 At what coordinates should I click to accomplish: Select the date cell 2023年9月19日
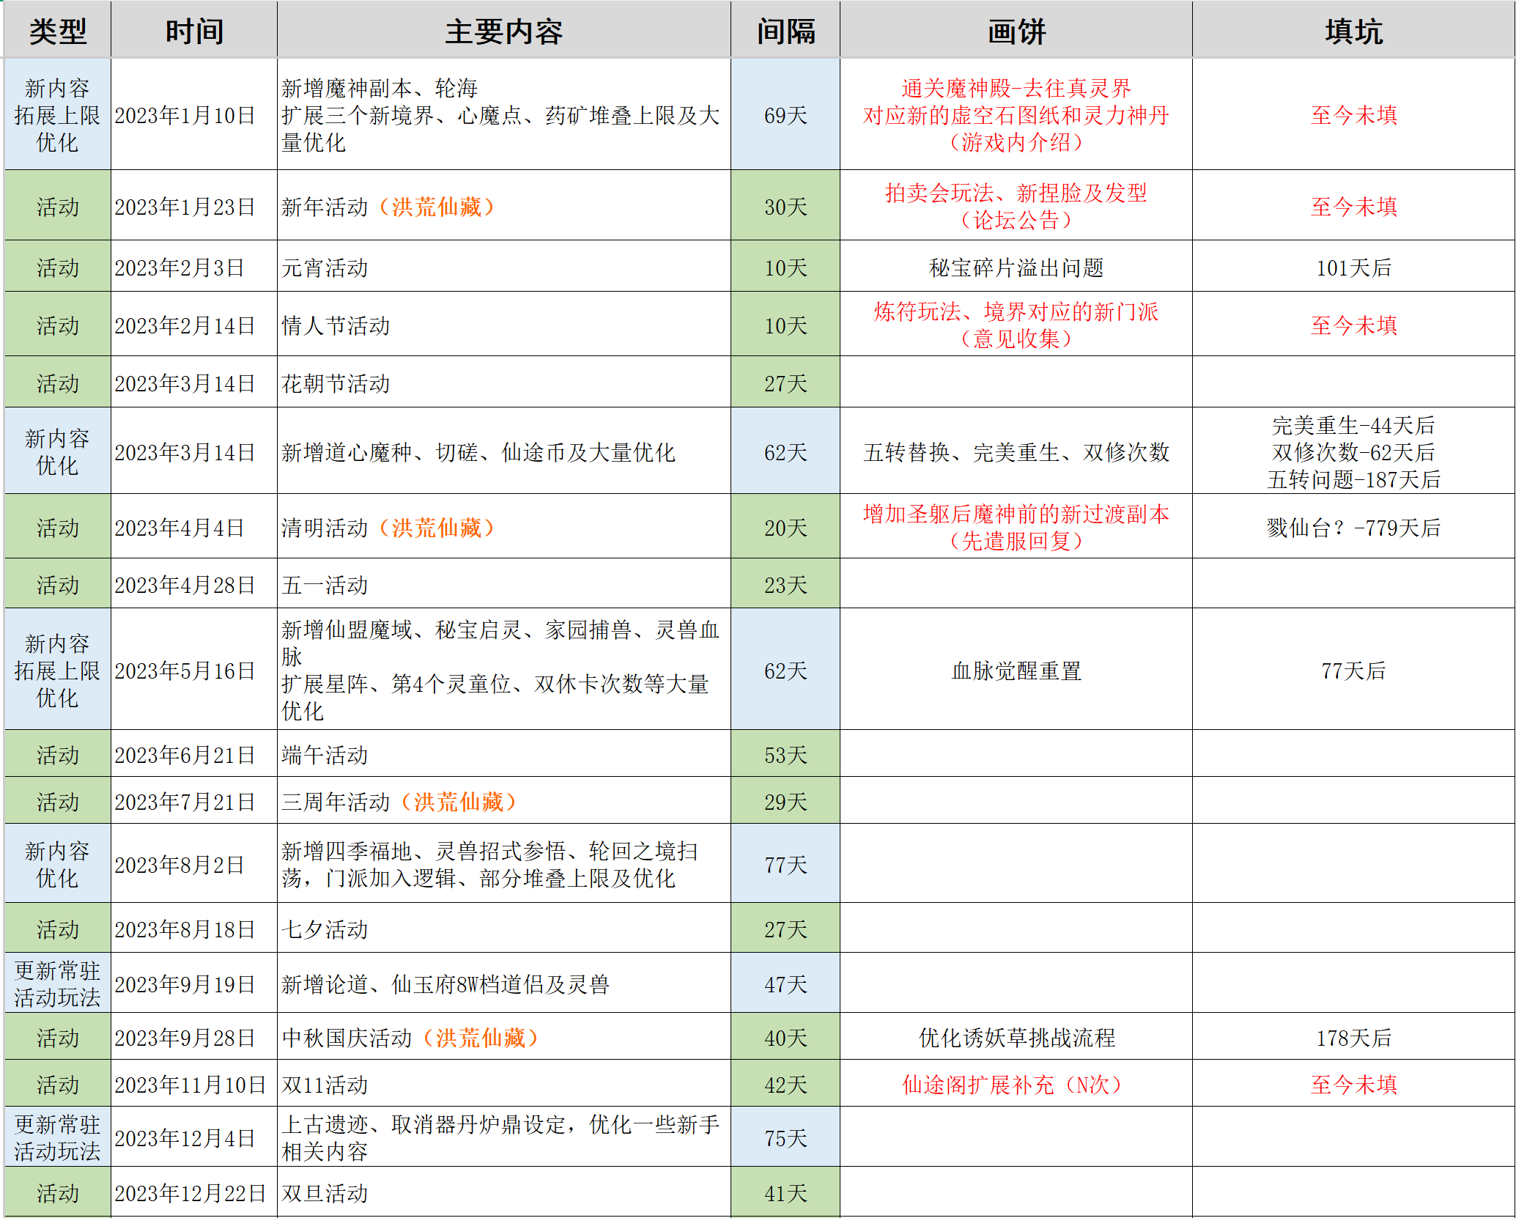tap(194, 983)
